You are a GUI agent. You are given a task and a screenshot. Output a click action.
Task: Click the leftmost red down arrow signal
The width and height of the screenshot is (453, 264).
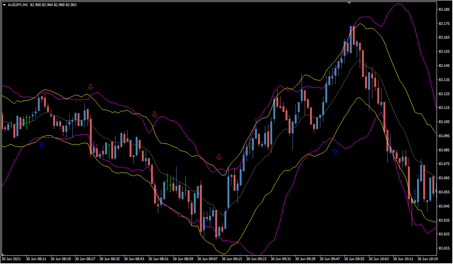tap(91, 87)
